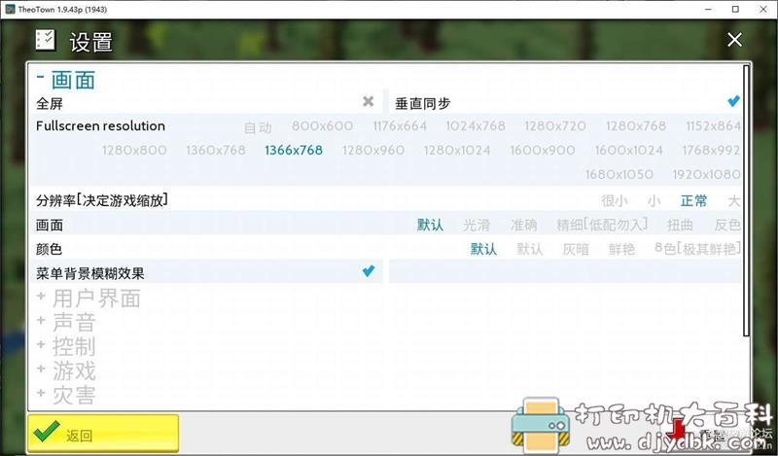Choose 默认 for the 画面 setting

(430, 225)
